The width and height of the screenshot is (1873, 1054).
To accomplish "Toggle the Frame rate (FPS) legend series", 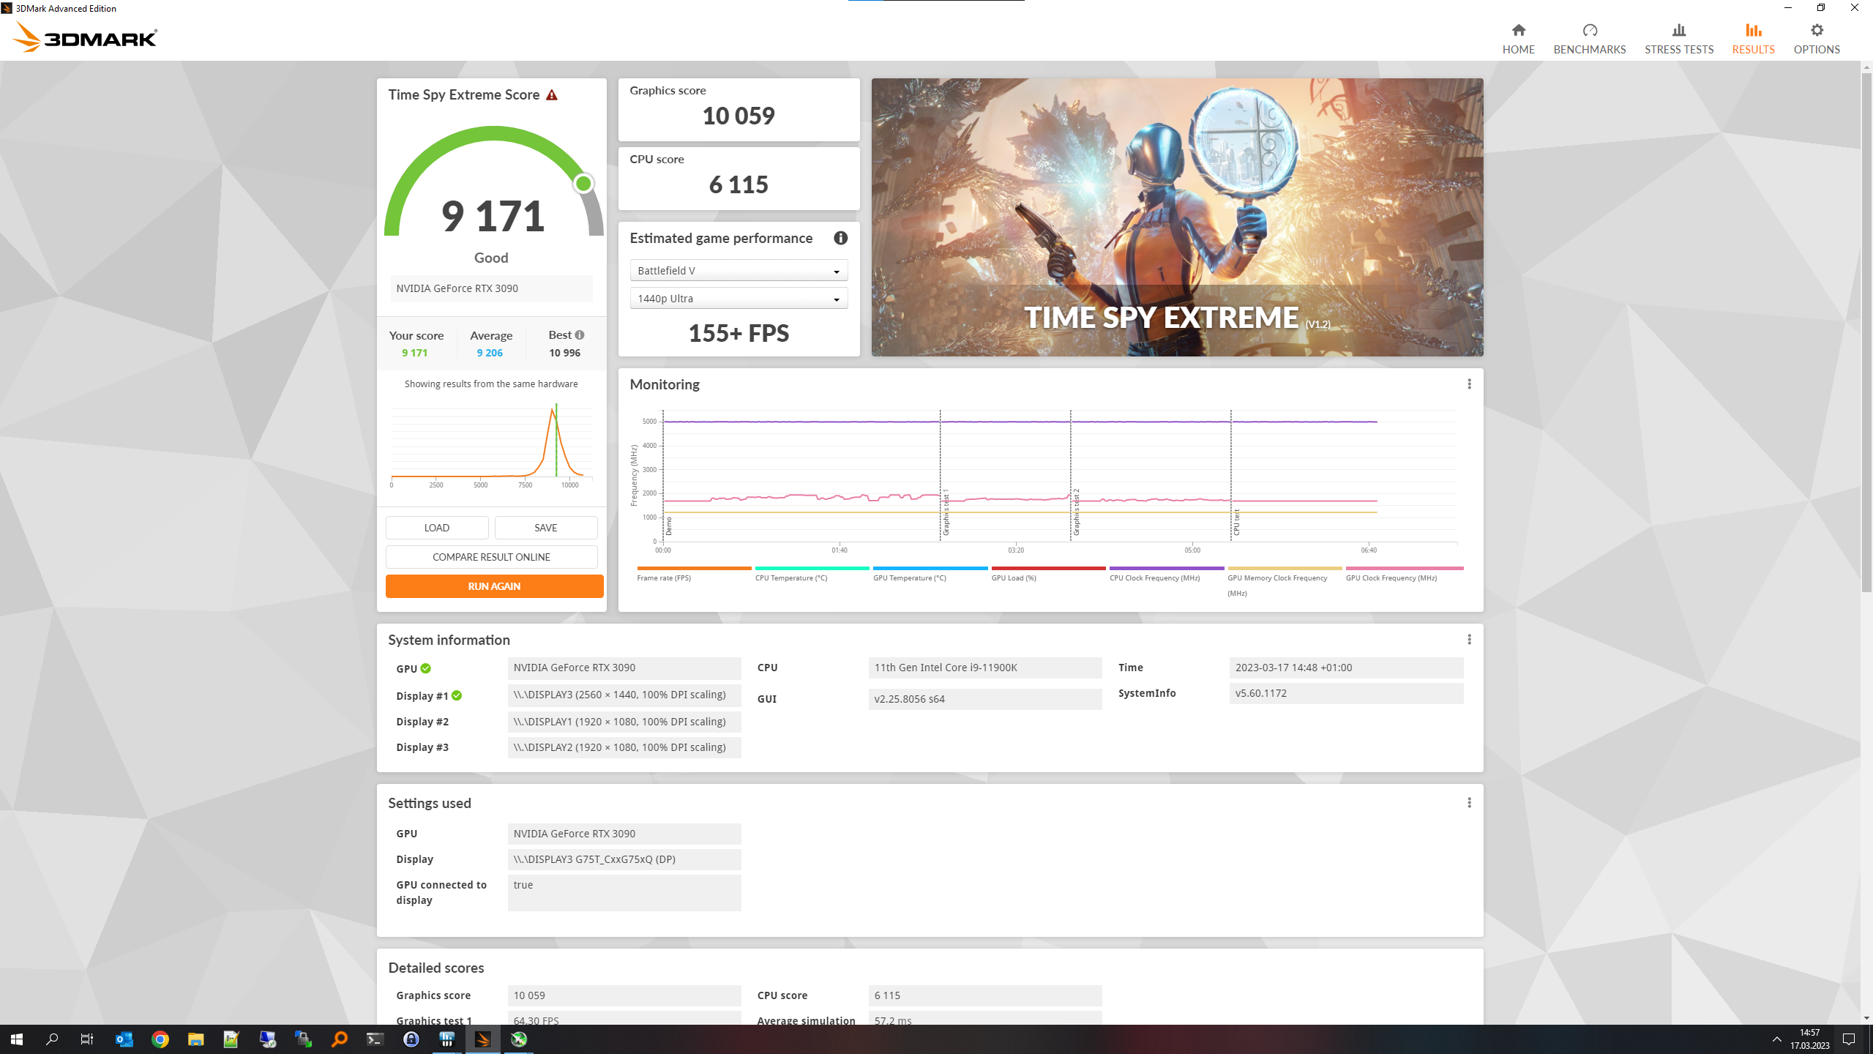I will (663, 578).
